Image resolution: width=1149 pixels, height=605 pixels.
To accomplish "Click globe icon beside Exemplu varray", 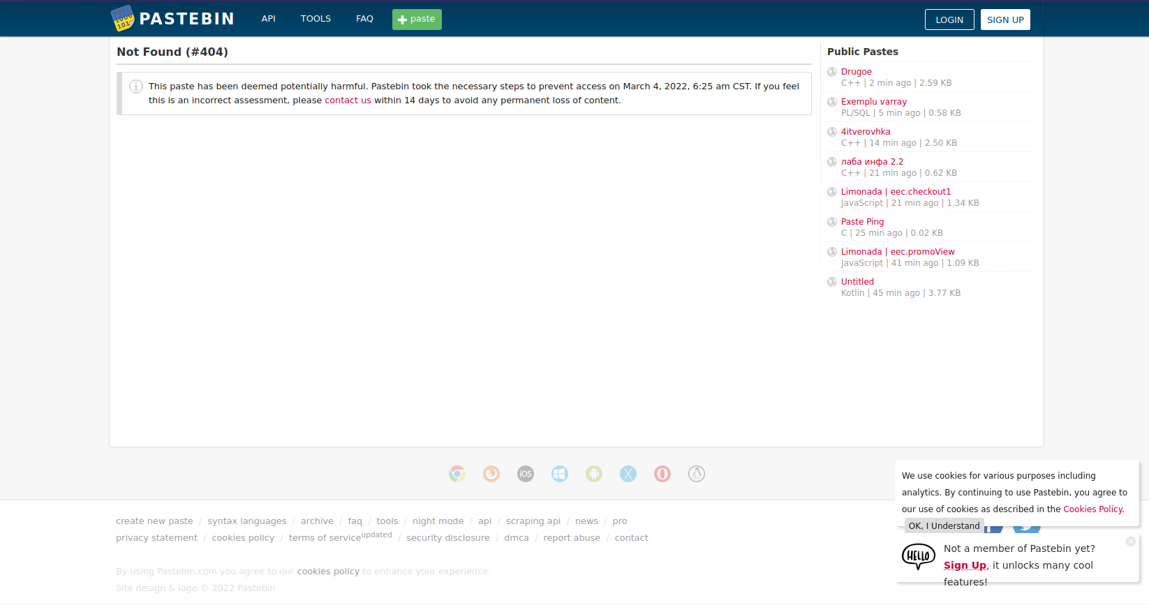I will click(x=832, y=102).
